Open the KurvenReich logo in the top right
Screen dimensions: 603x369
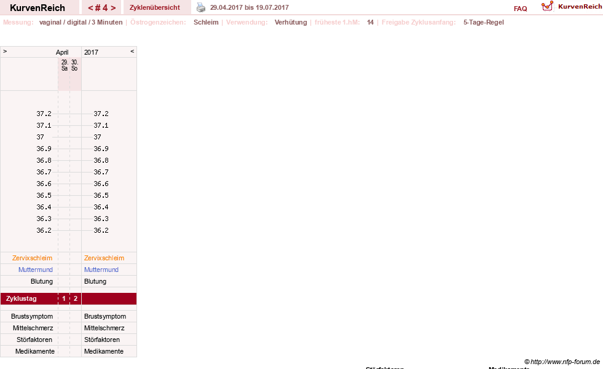click(x=572, y=6)
